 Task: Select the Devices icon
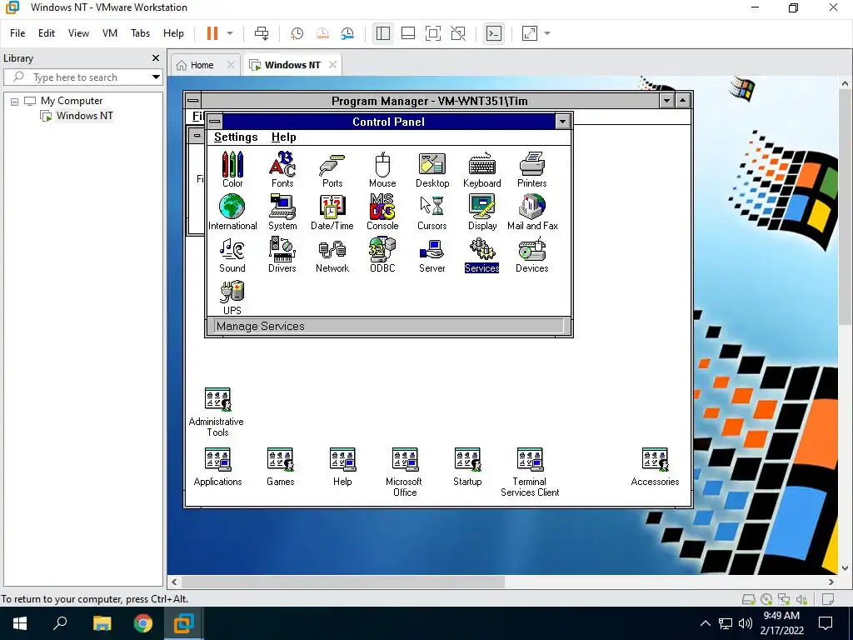pyautogui.click(x=532, y=254)
